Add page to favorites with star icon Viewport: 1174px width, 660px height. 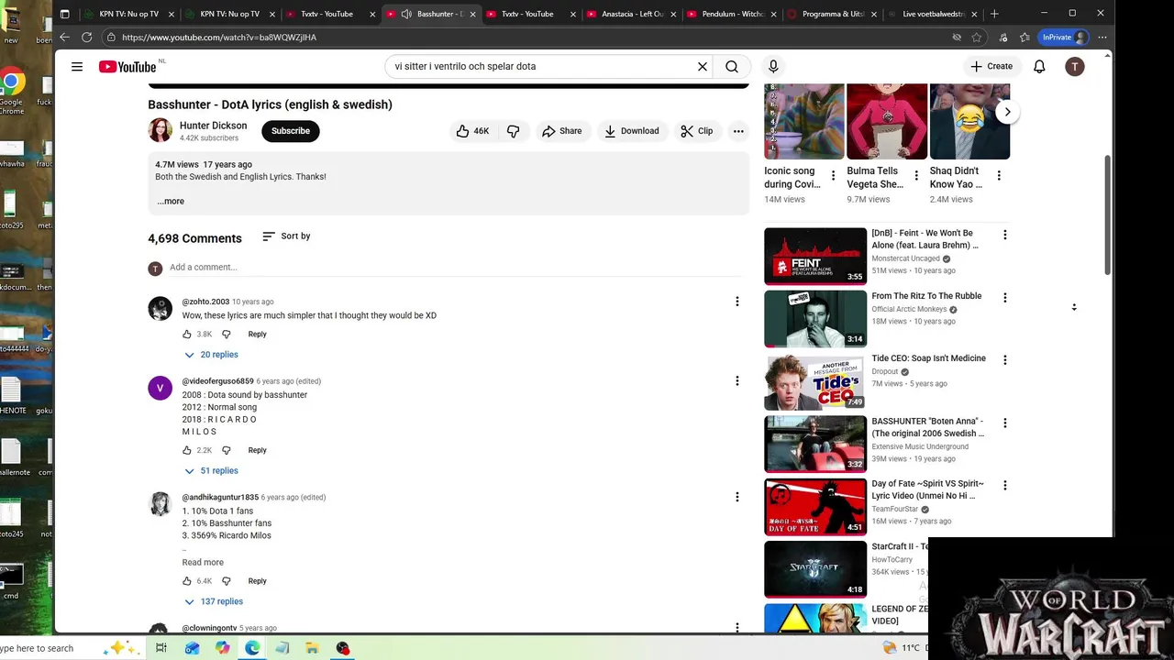[x=977, y=38]
